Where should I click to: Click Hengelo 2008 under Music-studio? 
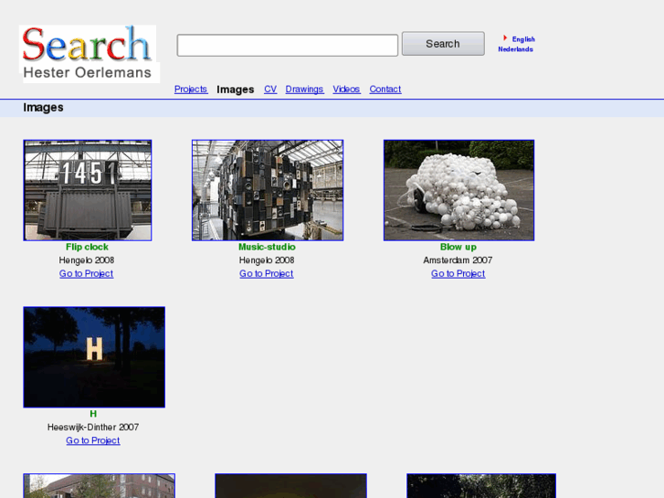click(x=267, y=260)
